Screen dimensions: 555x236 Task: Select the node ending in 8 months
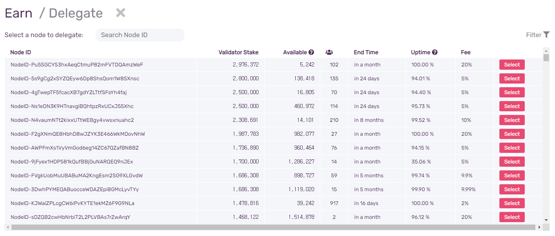[x=512, y=120]
